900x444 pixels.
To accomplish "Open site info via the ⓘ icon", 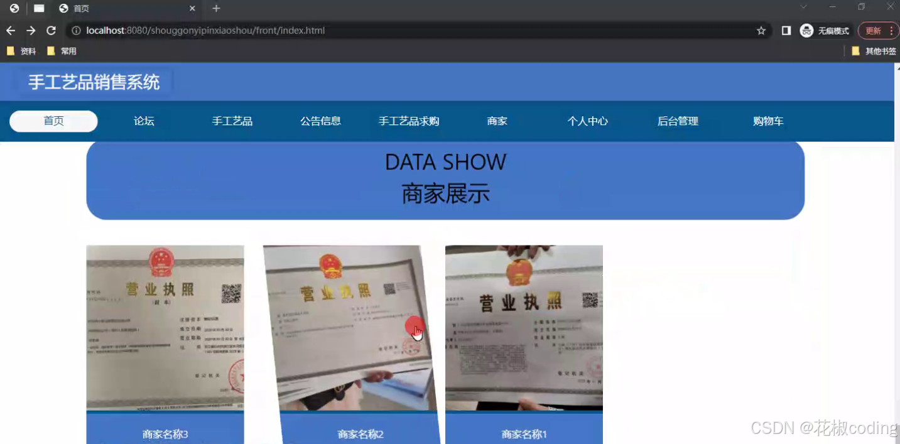I will [75, 30].
